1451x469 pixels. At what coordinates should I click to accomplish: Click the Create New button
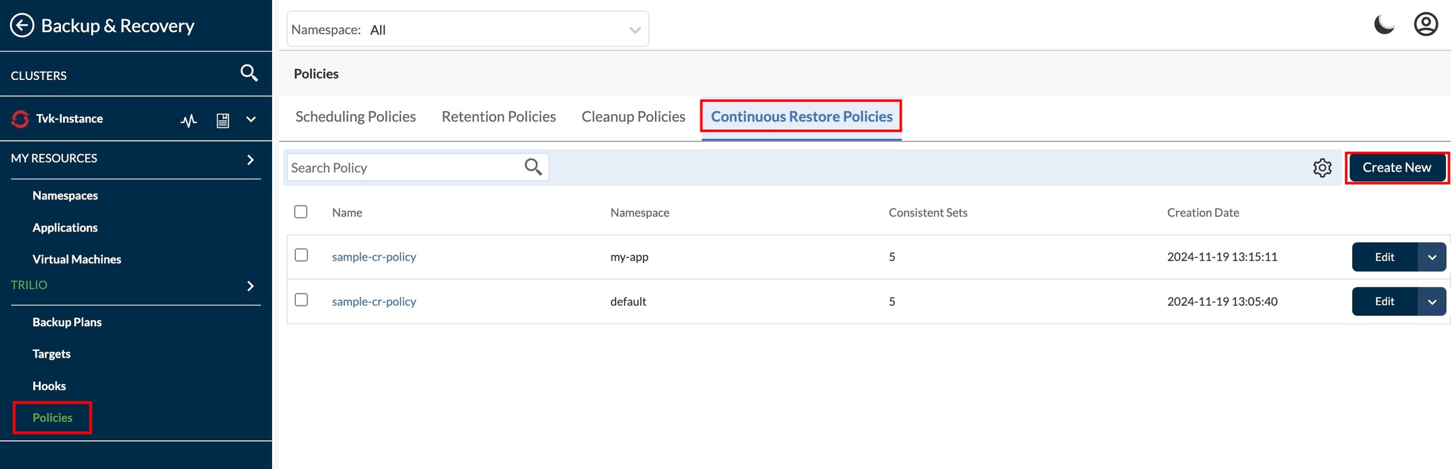pos(1396,167)
